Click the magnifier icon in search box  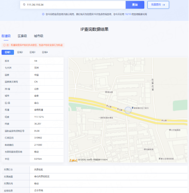[24, 4]
